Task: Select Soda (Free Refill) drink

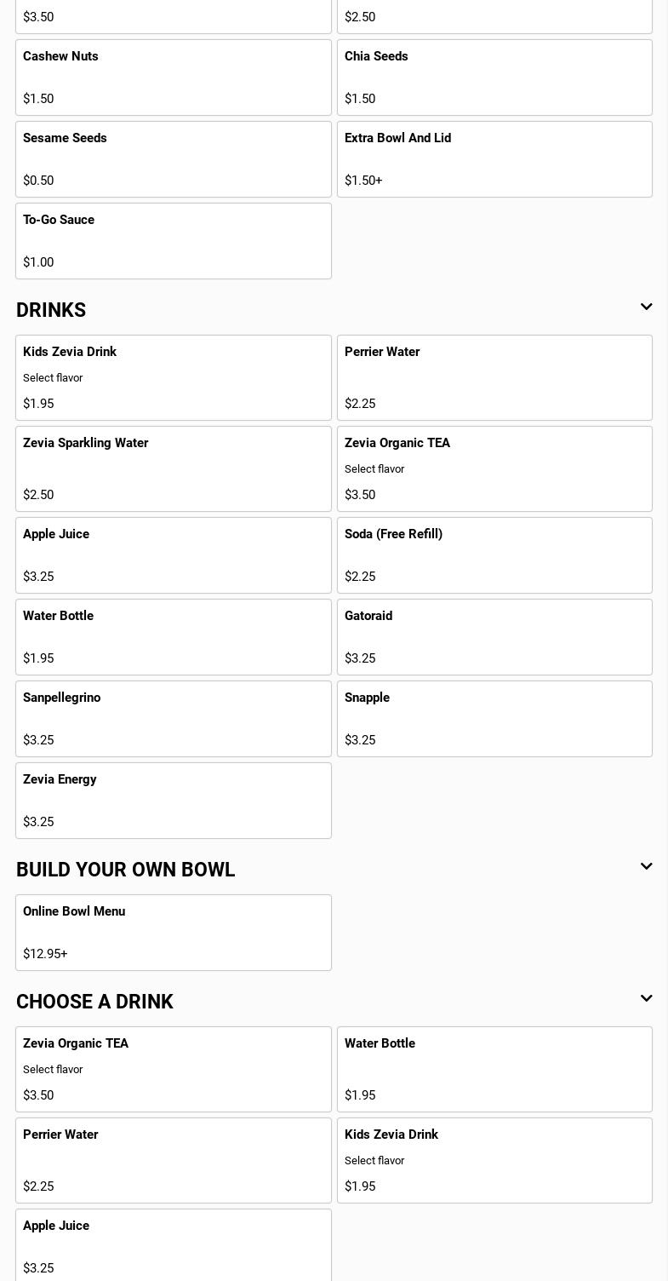Action: point(494,555)
